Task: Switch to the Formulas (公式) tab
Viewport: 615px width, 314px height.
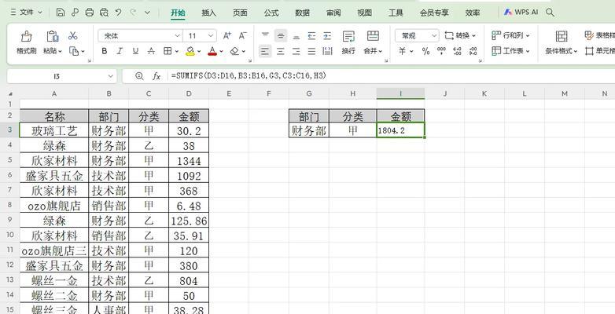Action: tap(271, 13)
